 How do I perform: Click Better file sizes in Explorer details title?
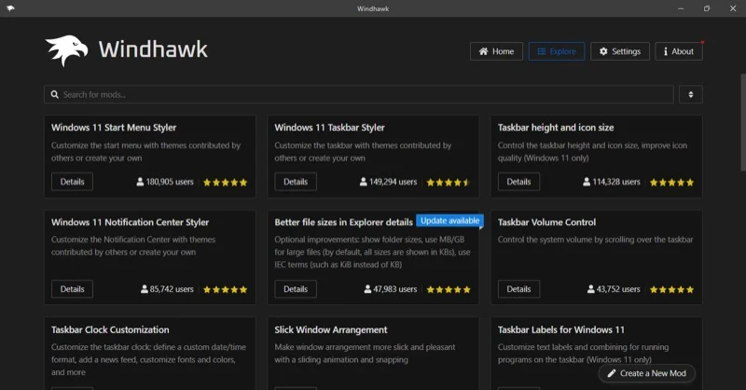343,222
